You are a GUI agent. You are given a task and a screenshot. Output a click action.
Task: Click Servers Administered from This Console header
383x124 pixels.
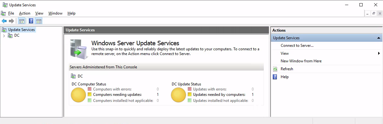click(104, 67)
